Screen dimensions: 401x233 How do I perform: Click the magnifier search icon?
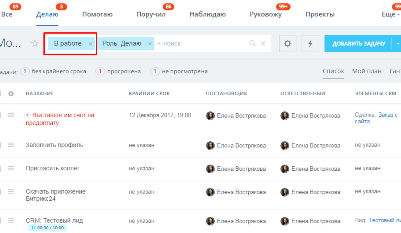tap(253, 44)
